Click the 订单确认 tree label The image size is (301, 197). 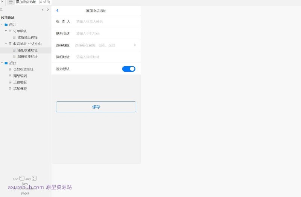[20, 31]
